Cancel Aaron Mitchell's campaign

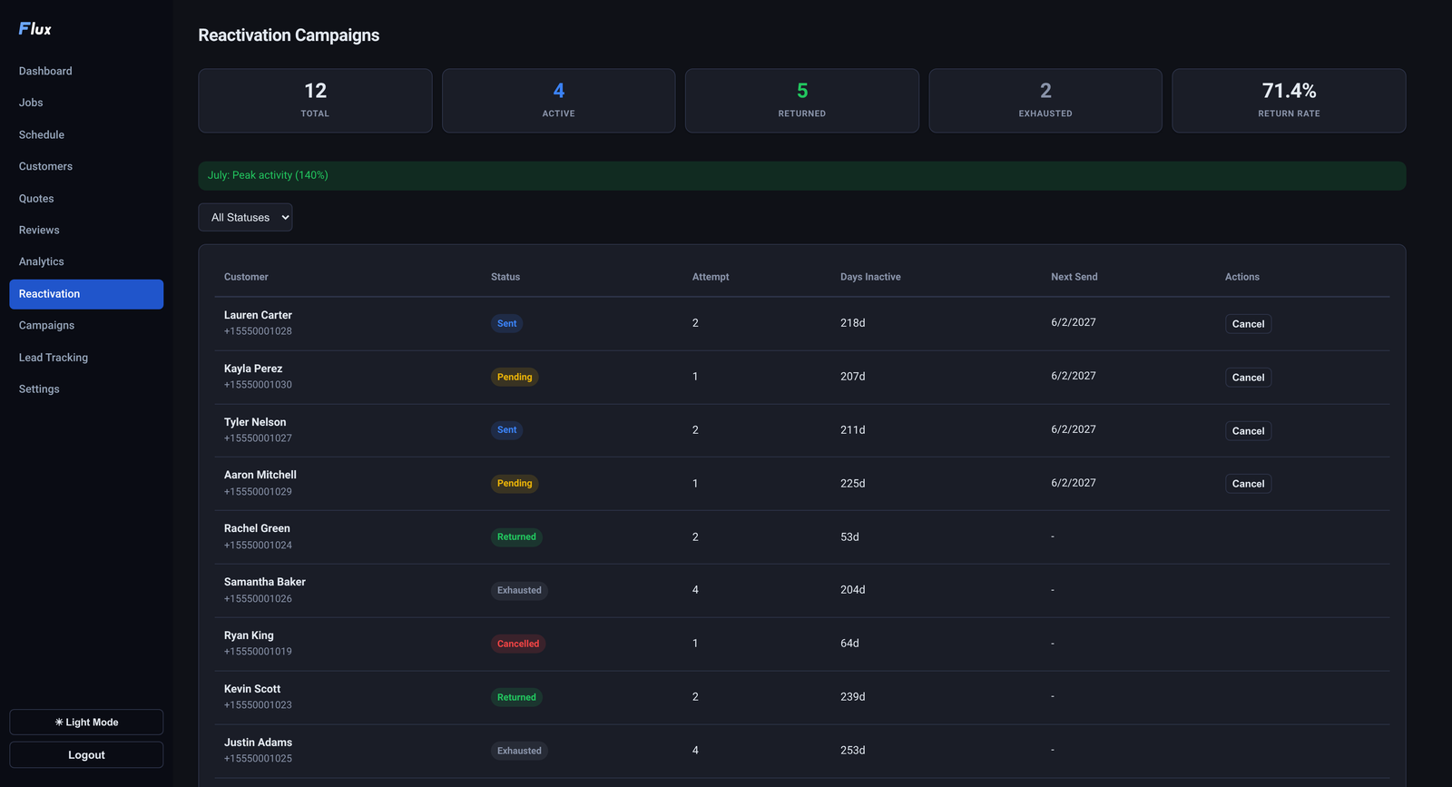point(1248,484)
